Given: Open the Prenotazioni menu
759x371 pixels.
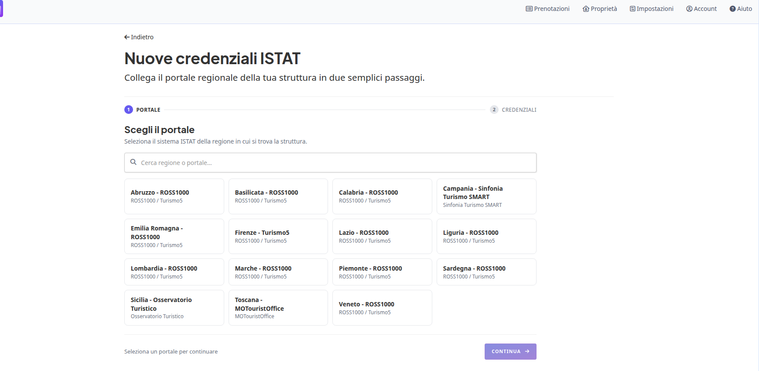Looking at the screenshot, I should point(547,9).
